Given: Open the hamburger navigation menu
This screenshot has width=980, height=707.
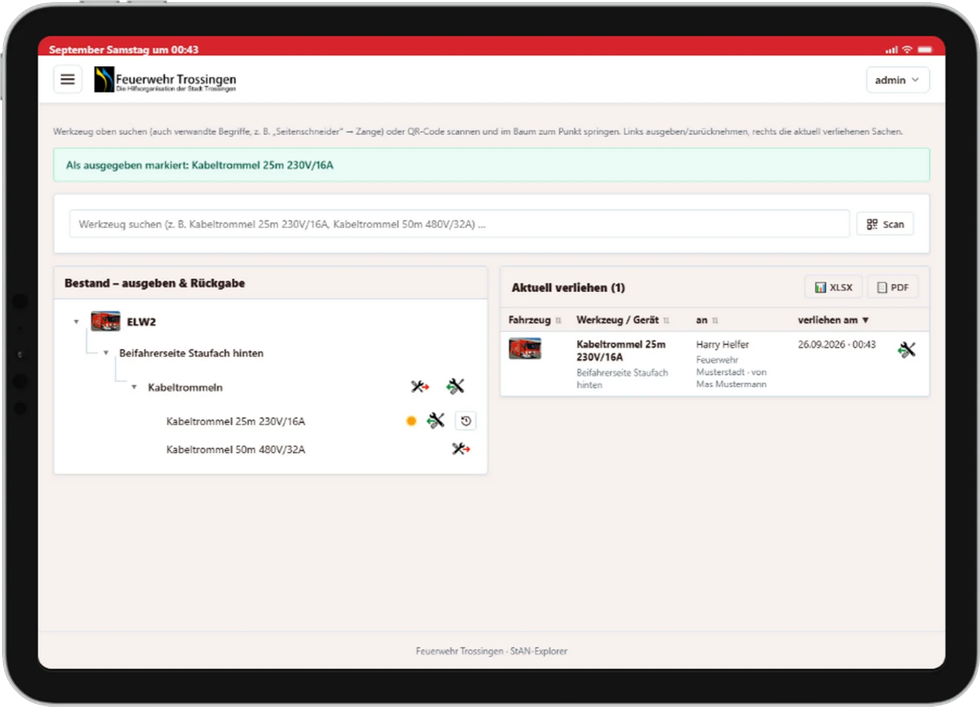Looking at the screenshot, I should (x=67, y=79).
